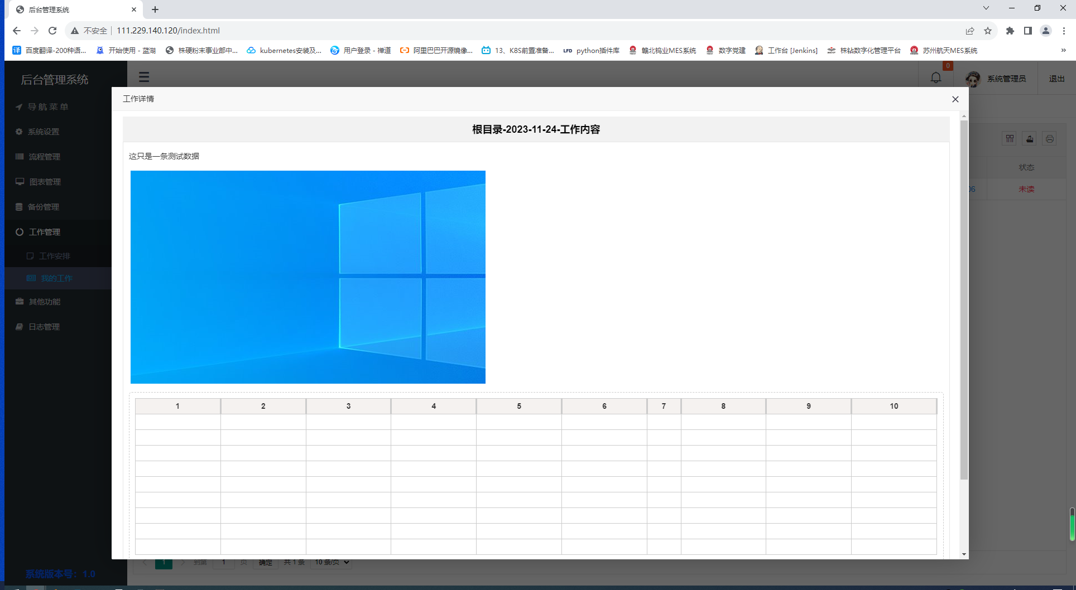Image resolution: width=1076 pixels, height=590 pixels.
Task: Click the browser Extensions puzzle icon
Action: pos(1010,31)
